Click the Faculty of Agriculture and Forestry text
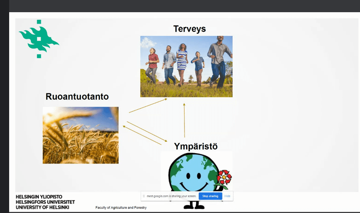360x213 pixels. [121, 208]
